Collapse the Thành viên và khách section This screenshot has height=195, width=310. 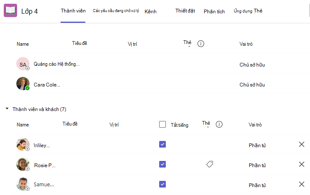click(x=7, y=109)
